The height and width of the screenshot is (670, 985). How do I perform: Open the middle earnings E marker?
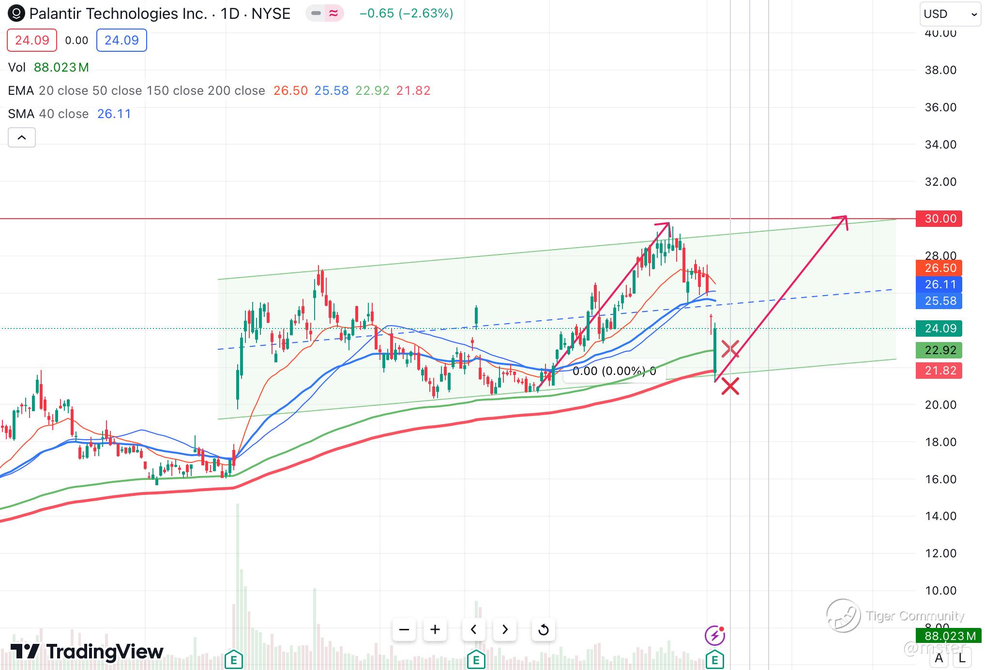476,659
